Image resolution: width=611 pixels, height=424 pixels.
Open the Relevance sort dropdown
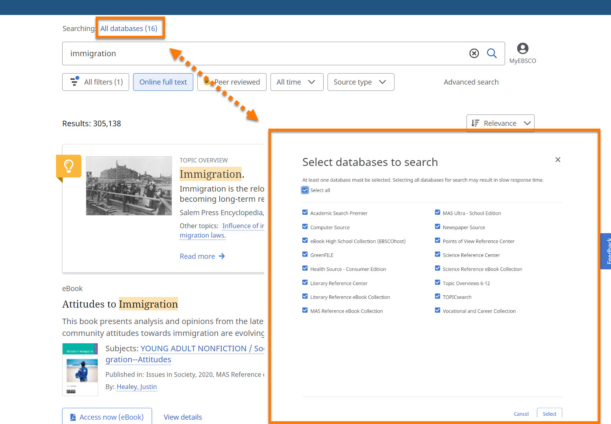coord(500,123)
